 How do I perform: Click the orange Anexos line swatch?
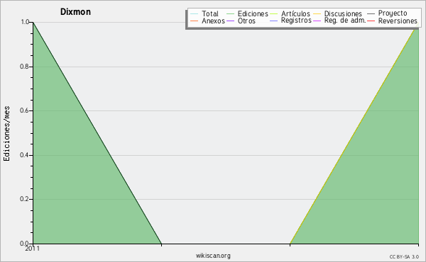tap(195, 21)
